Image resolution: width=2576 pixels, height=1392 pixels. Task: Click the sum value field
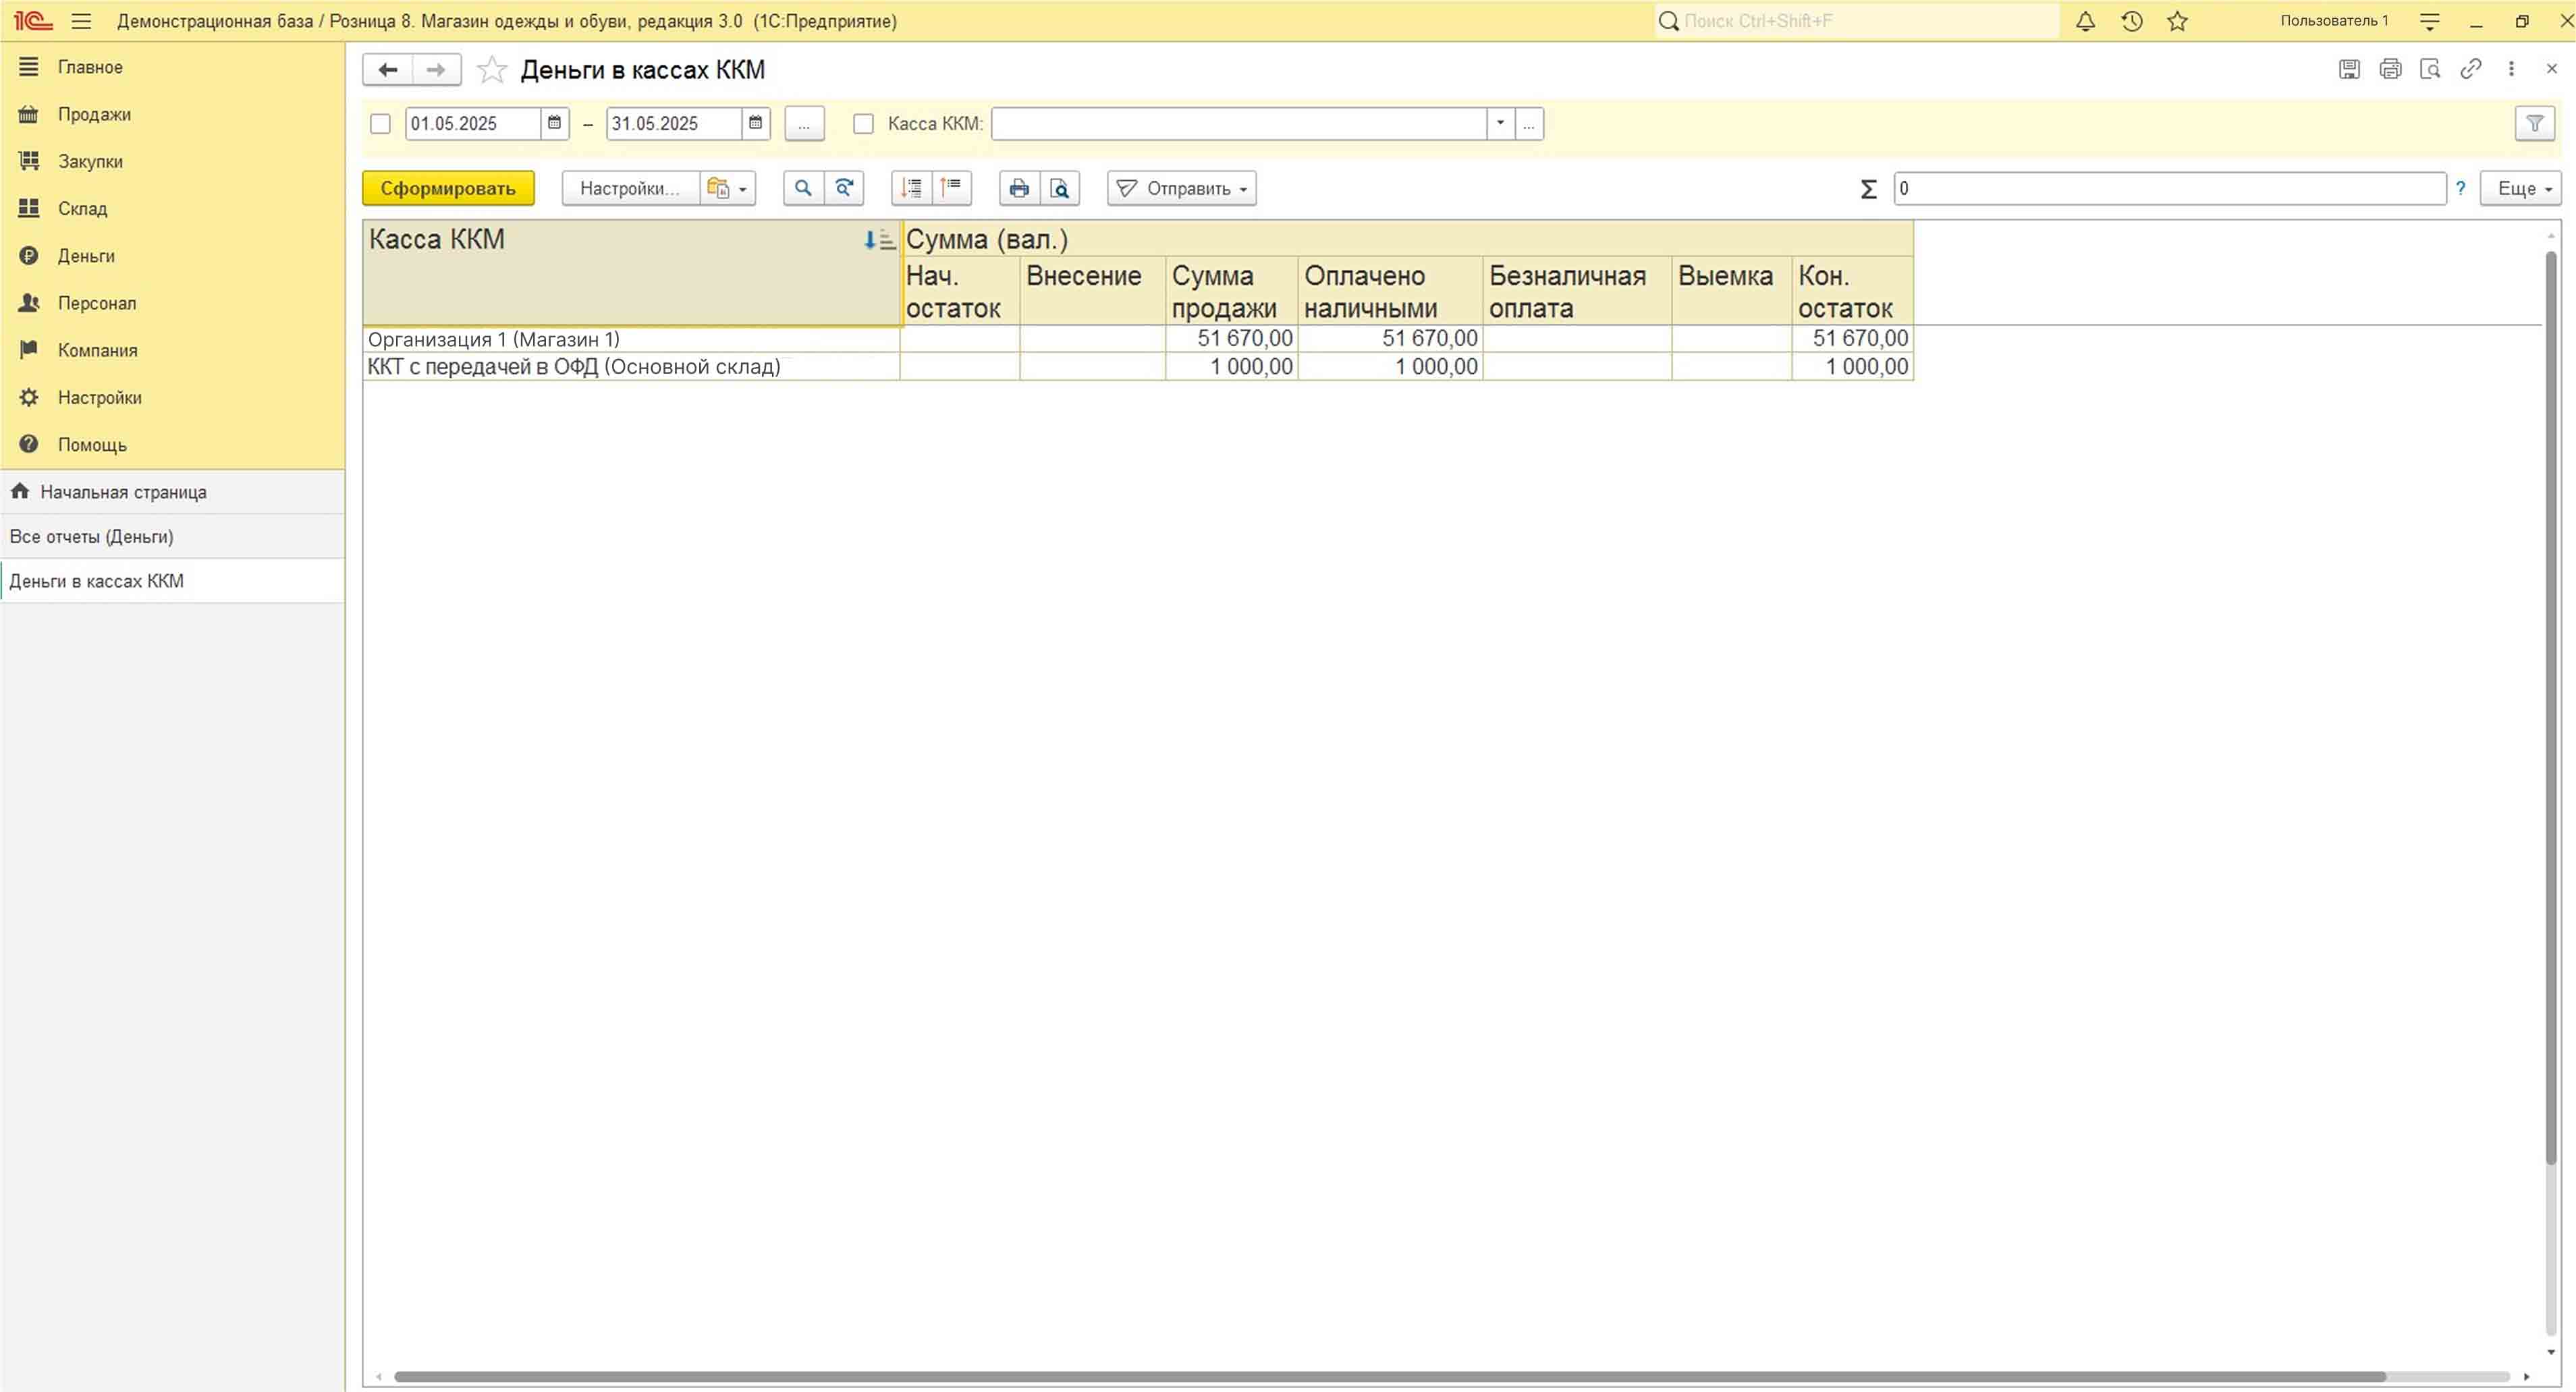2169,188
